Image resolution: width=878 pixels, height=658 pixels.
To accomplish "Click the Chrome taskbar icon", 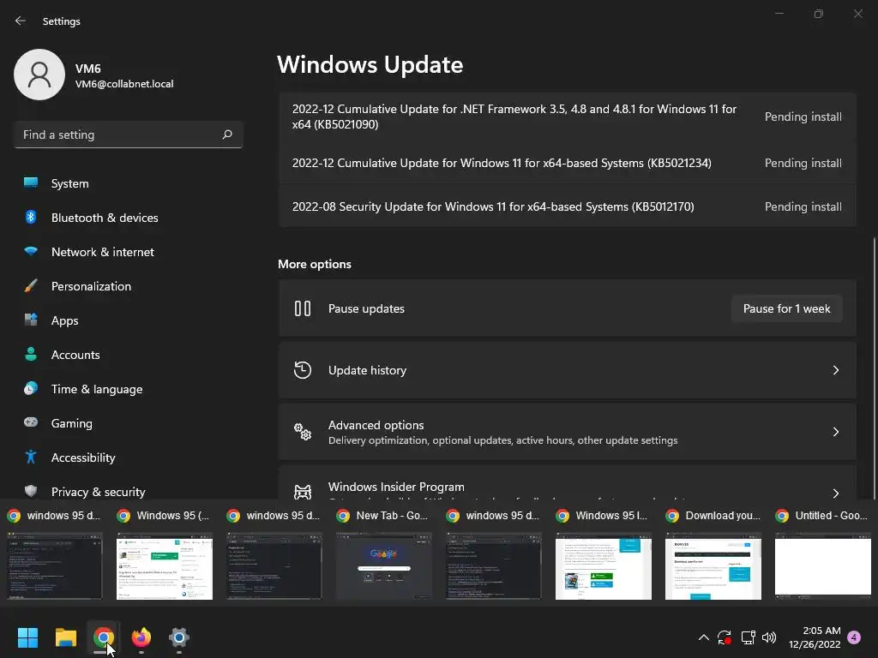I will 103,637.
